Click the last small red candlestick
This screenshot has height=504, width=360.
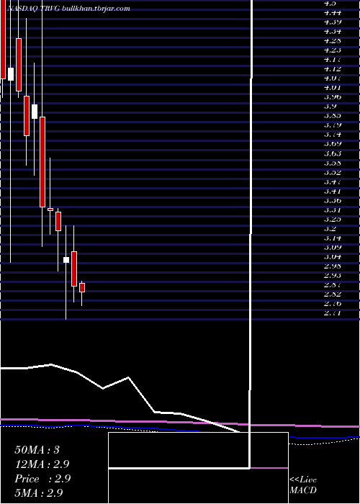click(82, 288)
